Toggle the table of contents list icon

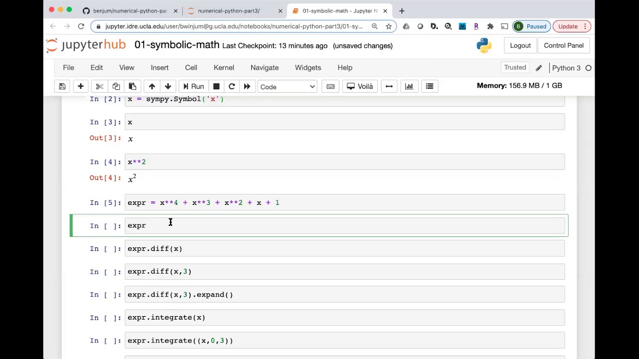(x=429, y=86)
